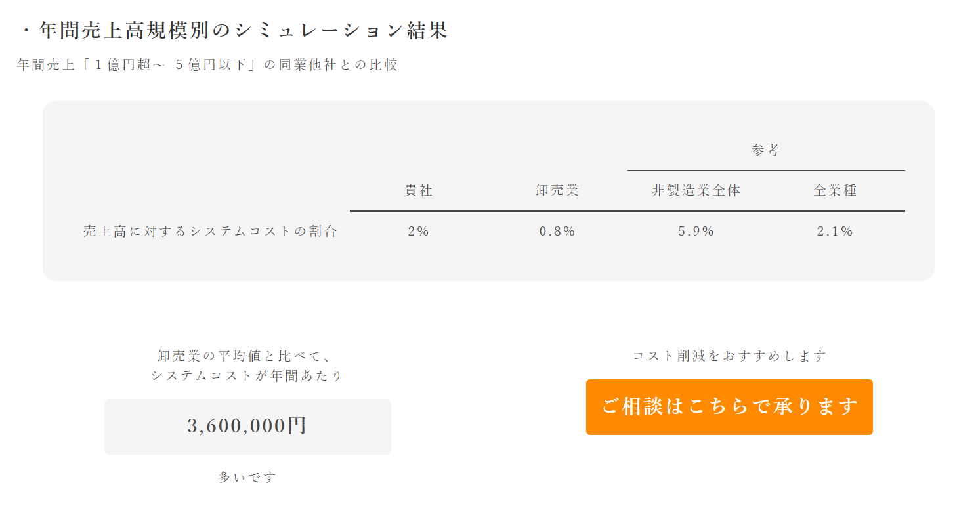Click the orange ご相談はこちらで承ります button

tap(729, 407)
